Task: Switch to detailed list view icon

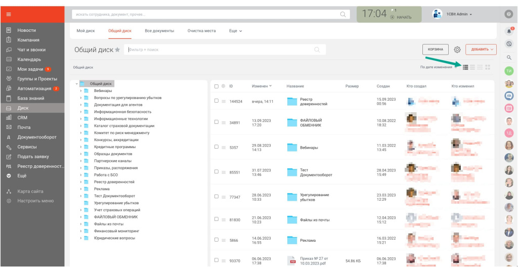Action: tap(465, 67)
